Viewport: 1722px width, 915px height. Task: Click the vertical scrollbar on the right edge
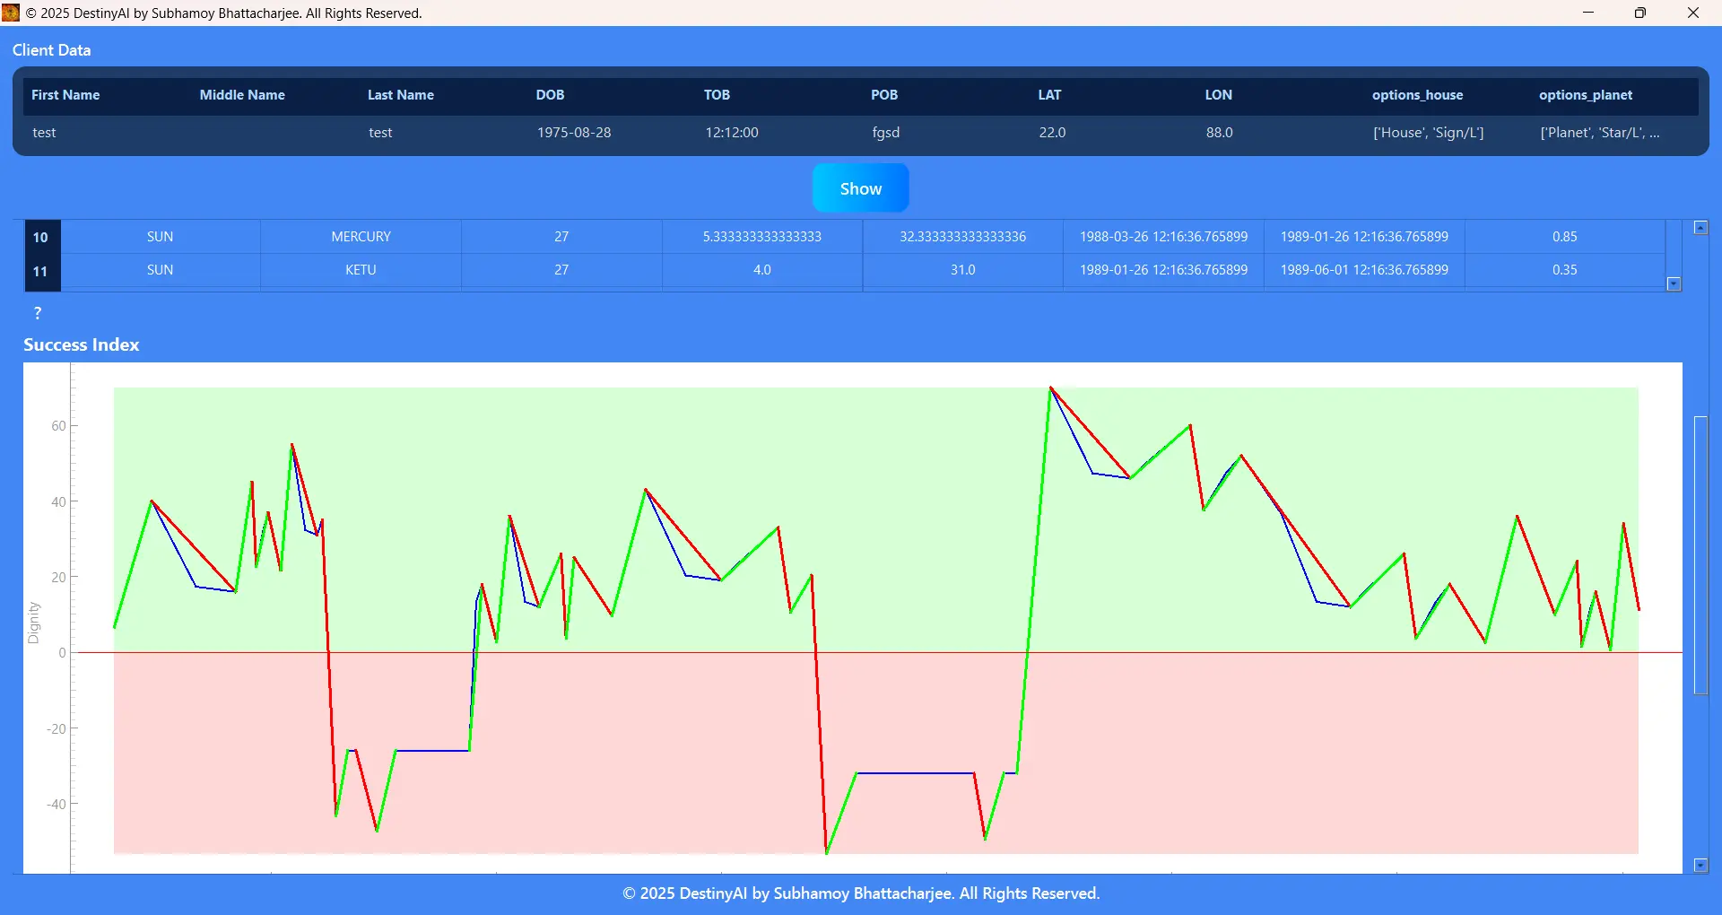(x=1700, y=556)
